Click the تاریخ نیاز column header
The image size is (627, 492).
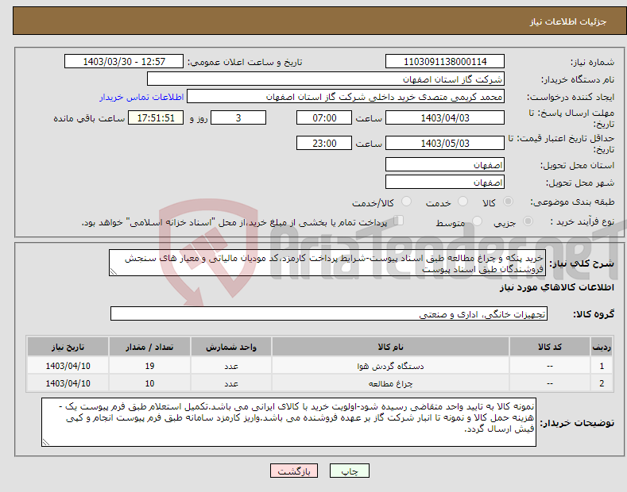(68, 347)
